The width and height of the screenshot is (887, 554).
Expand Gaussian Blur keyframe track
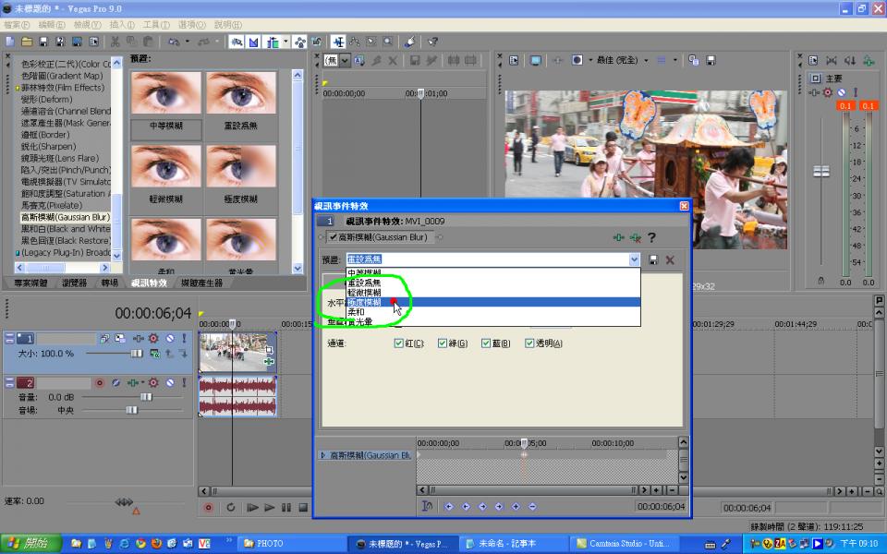pos(322,455)
